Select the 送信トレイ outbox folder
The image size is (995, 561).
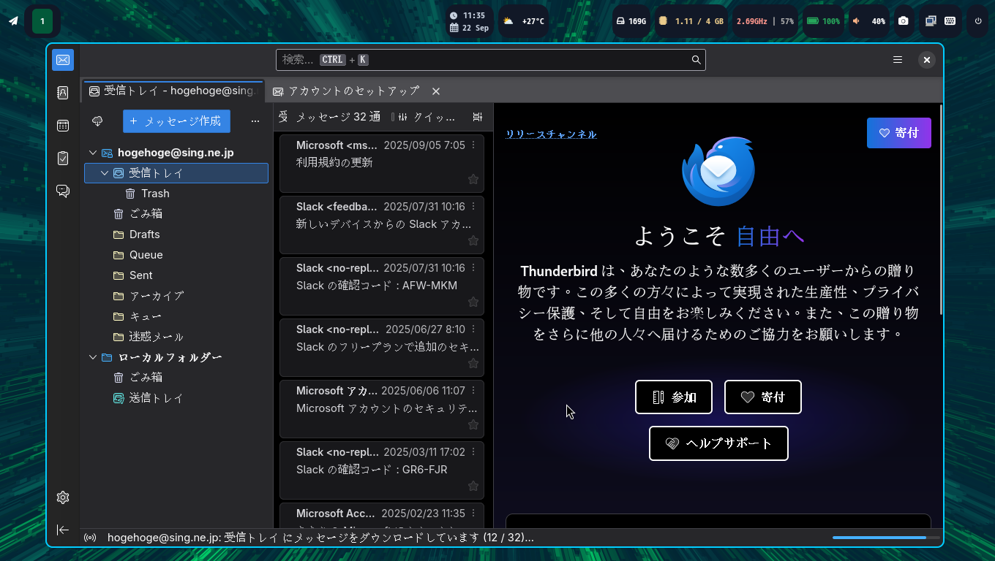pos(176,398)
